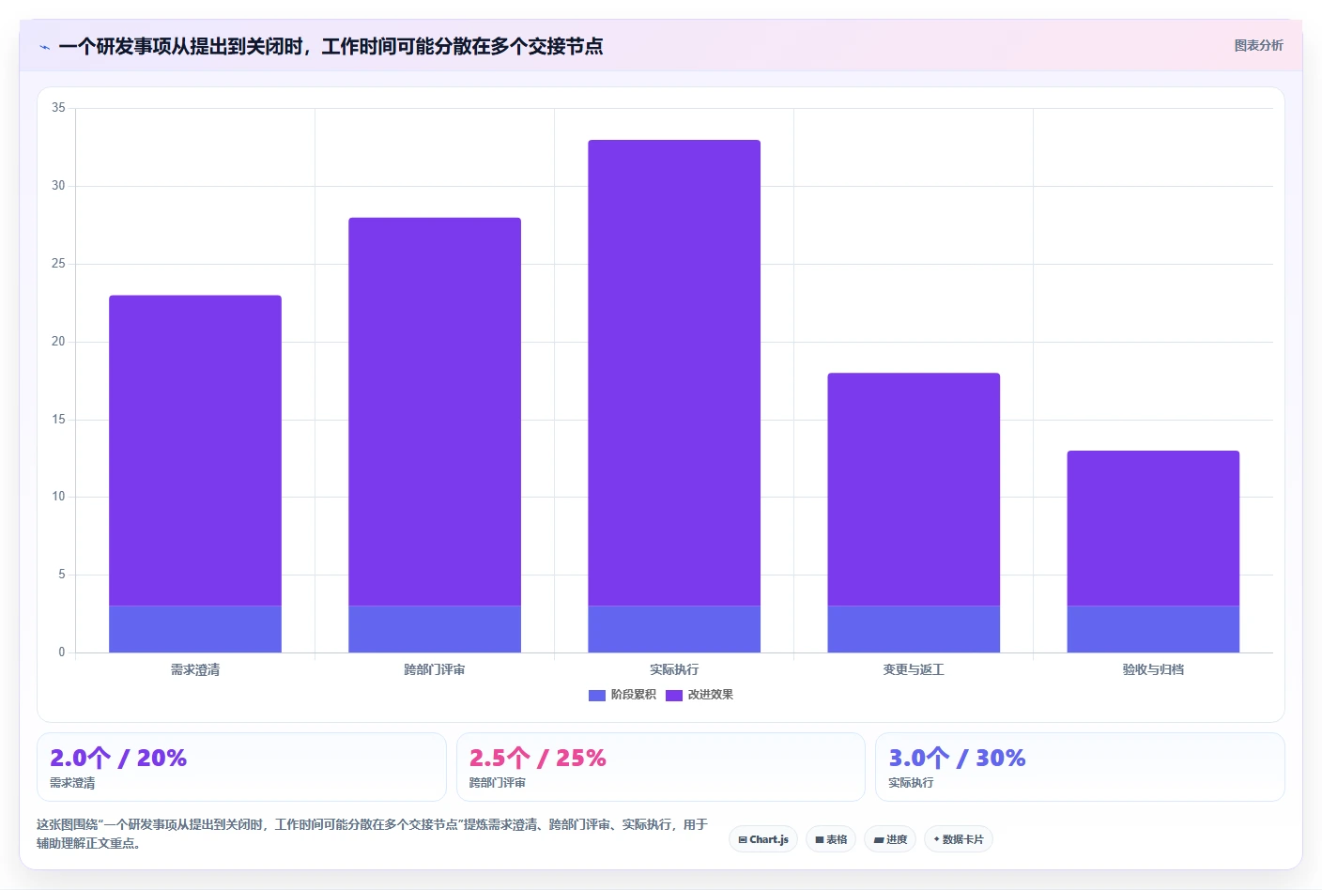Select the 数据卡片 tag
The width and height of the screenshot is (1322, 890).
[x=959, y=839]
